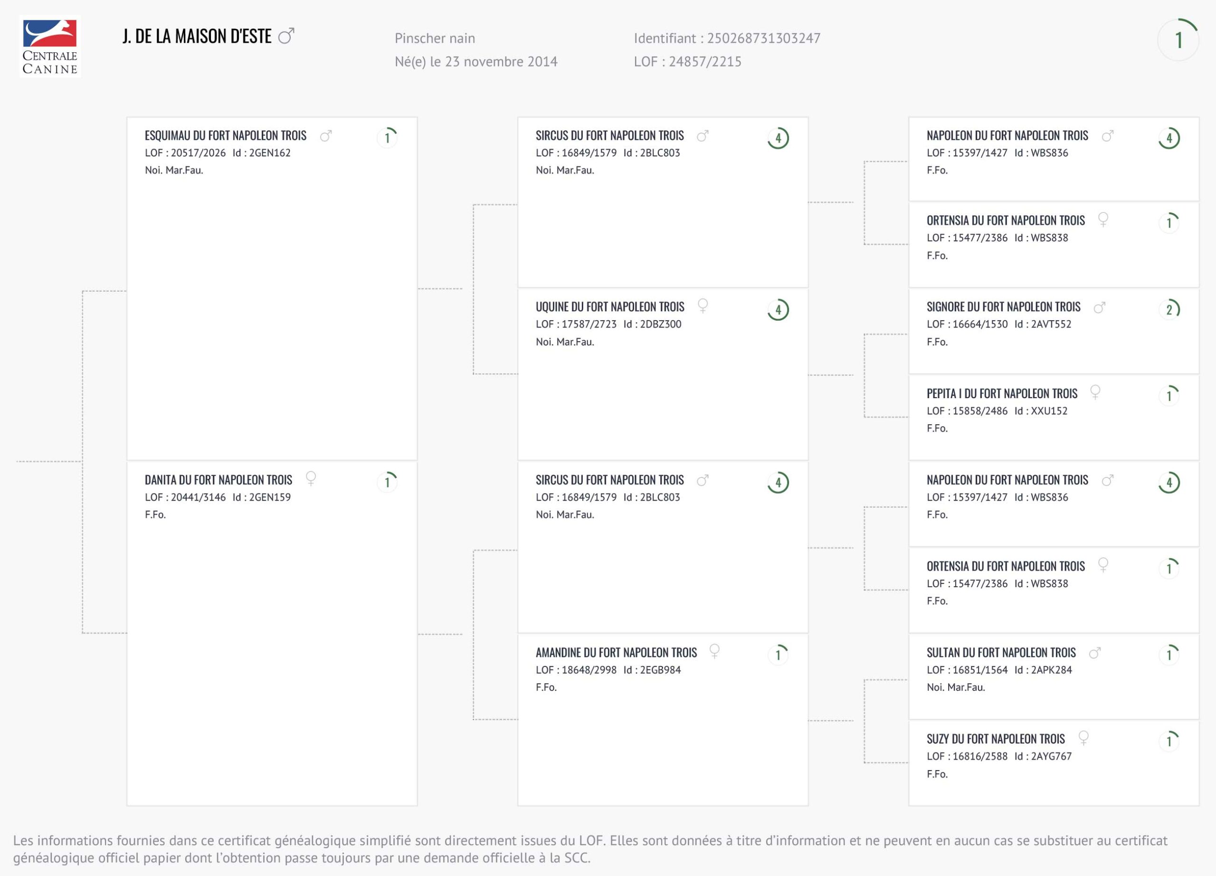Click the male symbol beside J. De La Maison D'Este
1216x876 pixels.
tap(286, 36)
